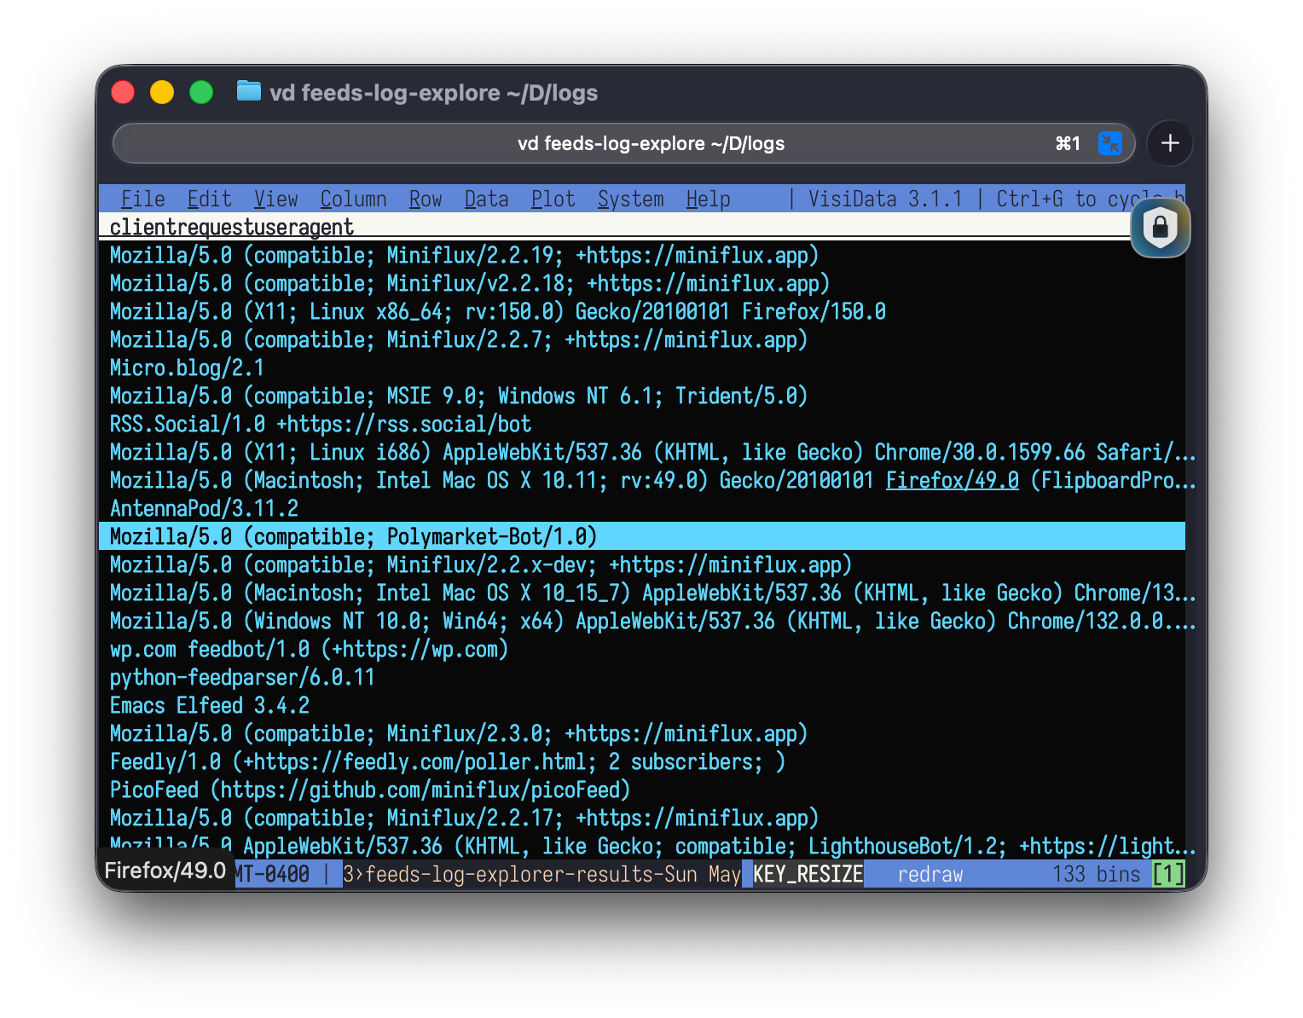Click the VisiData 3.1.1 version label
Screen dimensions: 1303x1018
click(885, 200)
